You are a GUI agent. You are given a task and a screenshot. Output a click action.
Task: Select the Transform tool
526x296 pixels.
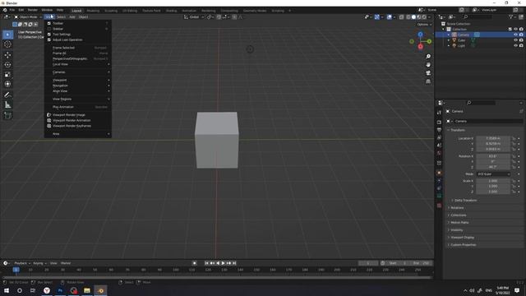point(7,84)
